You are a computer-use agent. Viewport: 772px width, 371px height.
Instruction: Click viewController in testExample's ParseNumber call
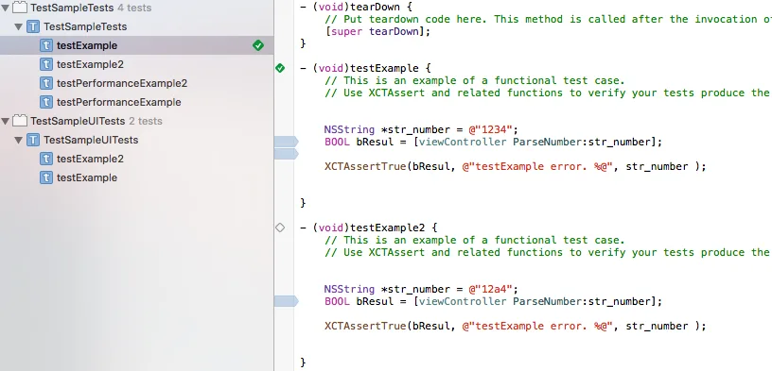click(462, 142)
